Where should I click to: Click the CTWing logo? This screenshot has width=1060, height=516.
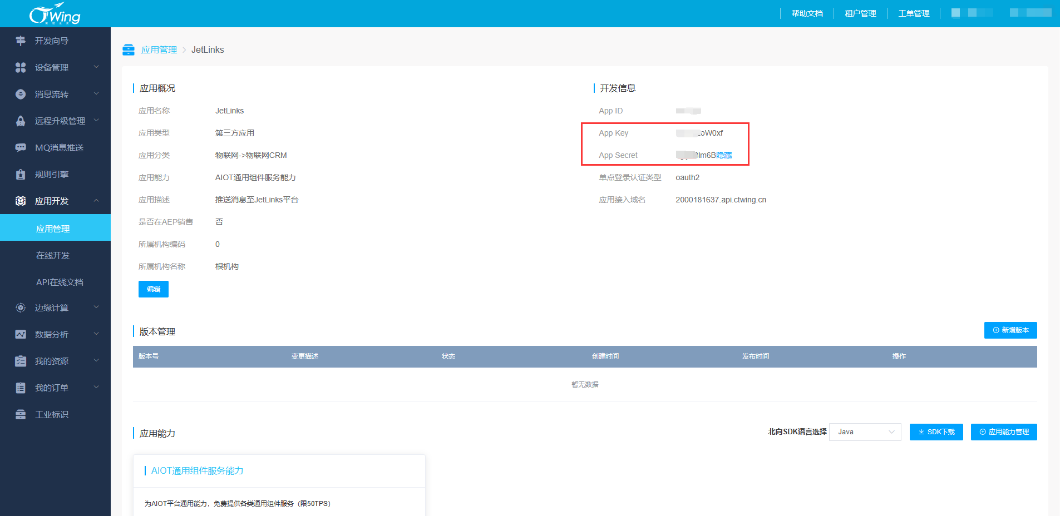pos(55,14)
